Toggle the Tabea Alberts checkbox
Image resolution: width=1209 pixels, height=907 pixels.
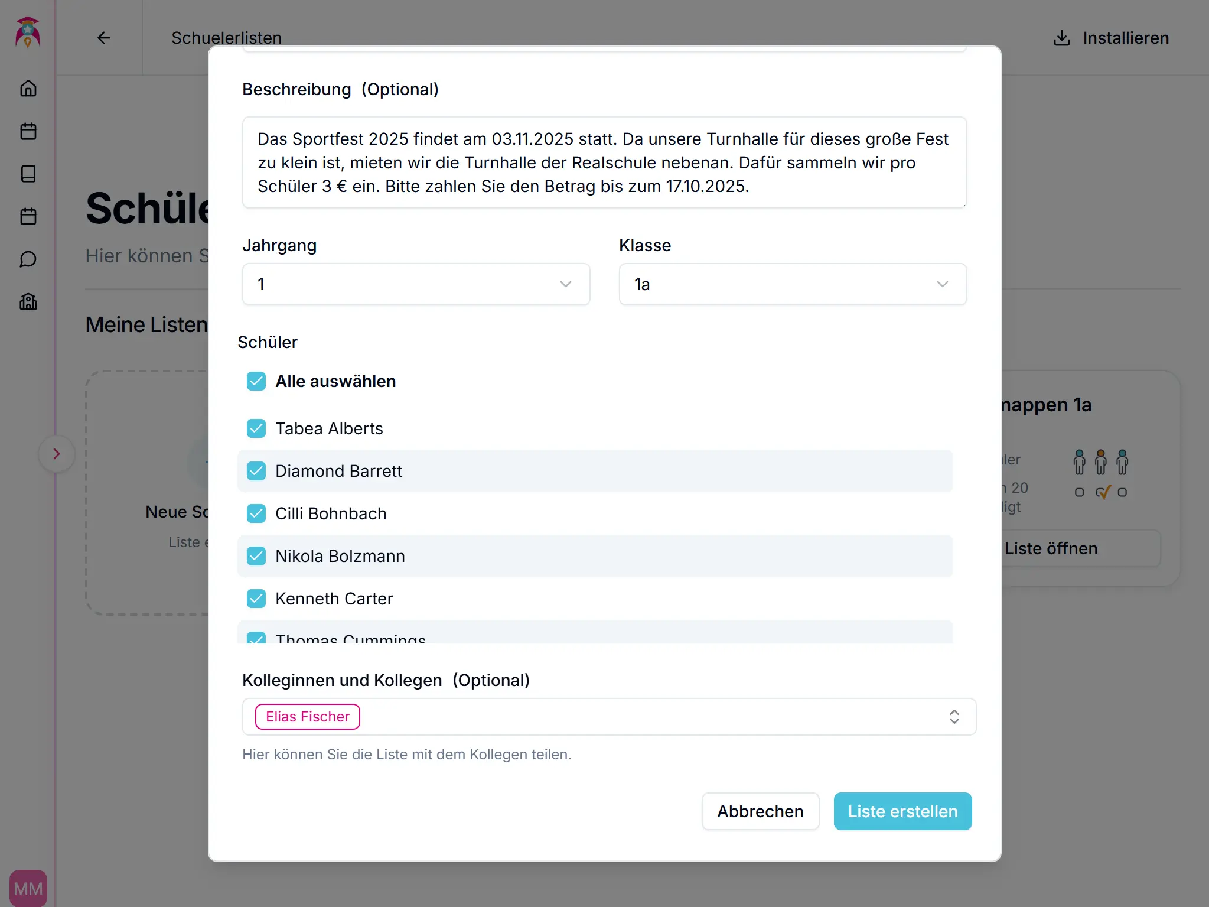[x=256, y=428]
